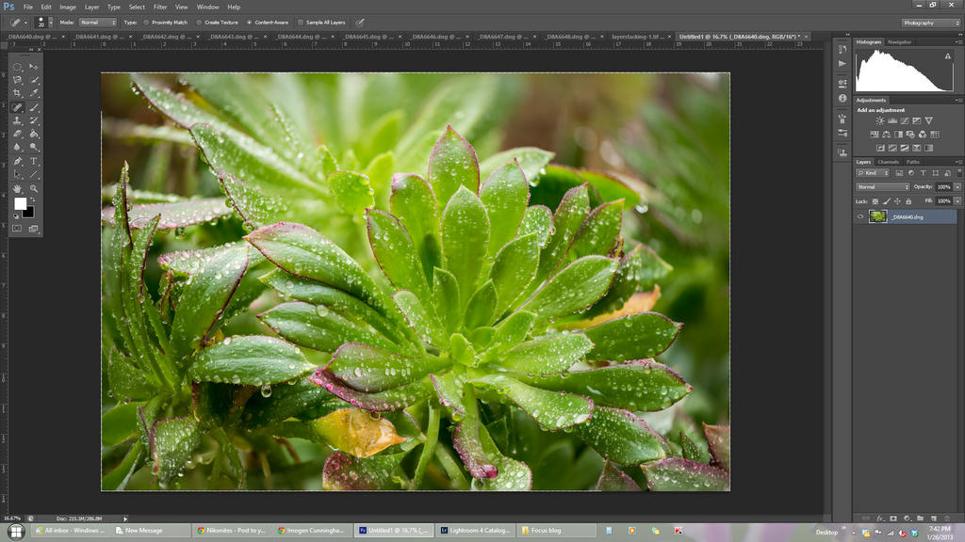
Task: Select the Crop tool in the toolbox
Action: 17,93
